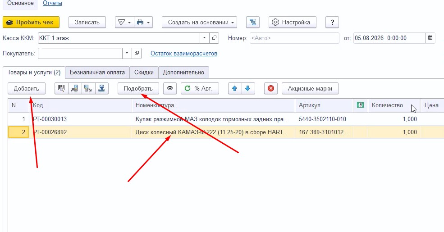Open the help question mark button
Image resolution: width=444 pixels, height=232 pixels.
coord(332,23)
